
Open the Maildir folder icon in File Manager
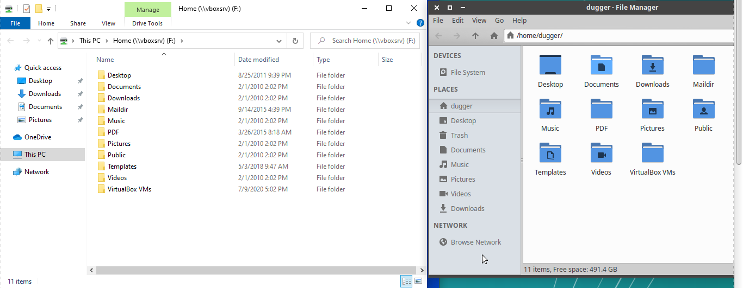pyautogui.click(x=703, y=66)
